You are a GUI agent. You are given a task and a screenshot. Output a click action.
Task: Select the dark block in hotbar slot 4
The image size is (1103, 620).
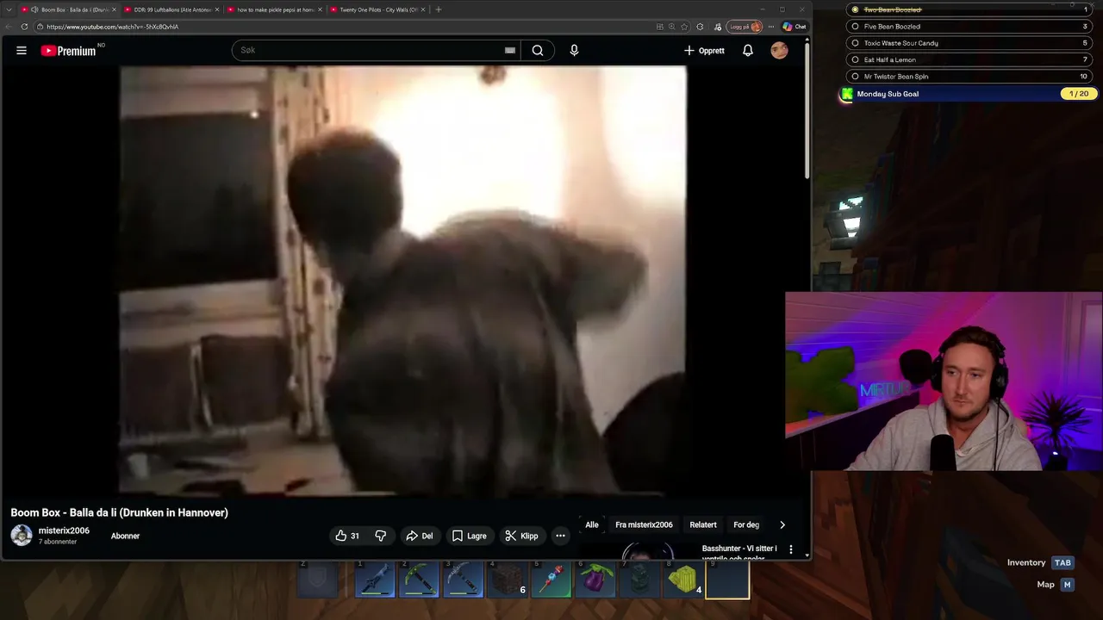(x=507, y=580)
